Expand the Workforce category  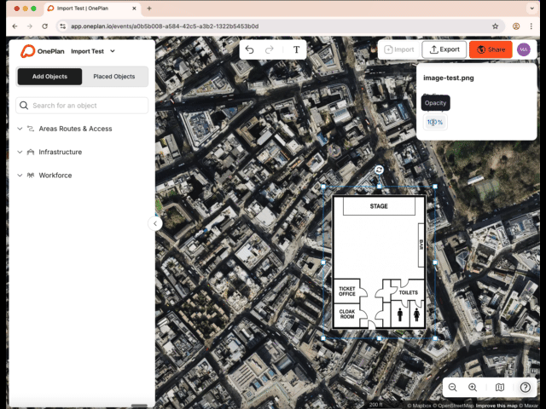55,175
